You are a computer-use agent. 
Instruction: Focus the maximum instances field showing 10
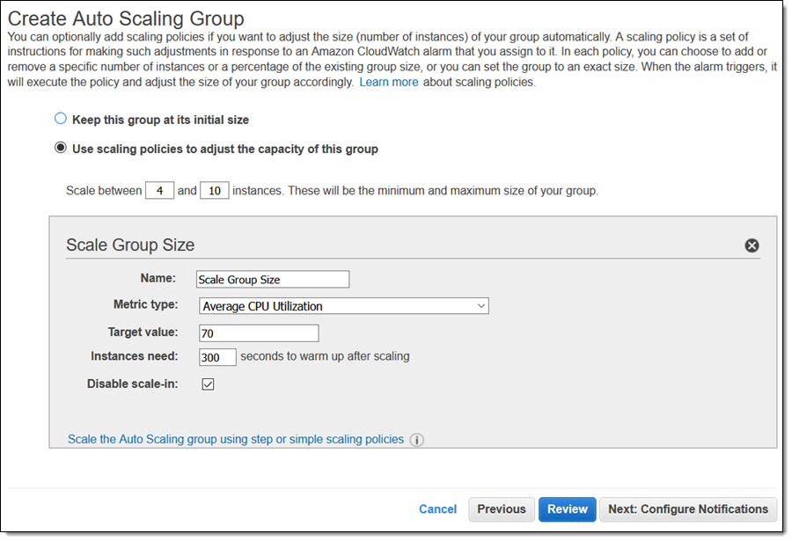[x=214, y=191]
